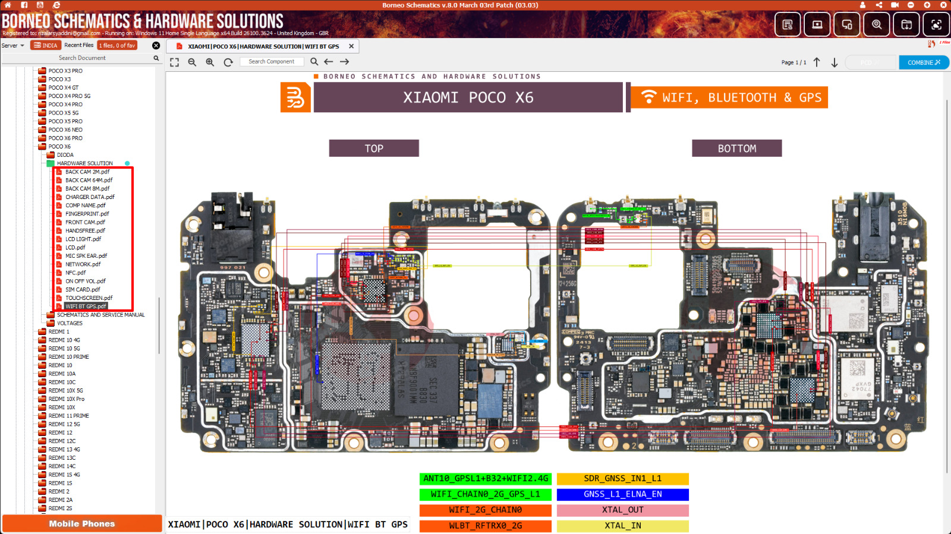
Task: Click the PCB button
Action: 871,62
